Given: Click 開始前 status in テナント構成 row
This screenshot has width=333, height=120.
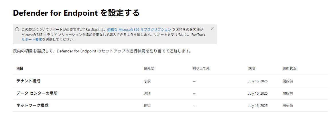Looking at the screenshot, I should (x=287, y=81).
